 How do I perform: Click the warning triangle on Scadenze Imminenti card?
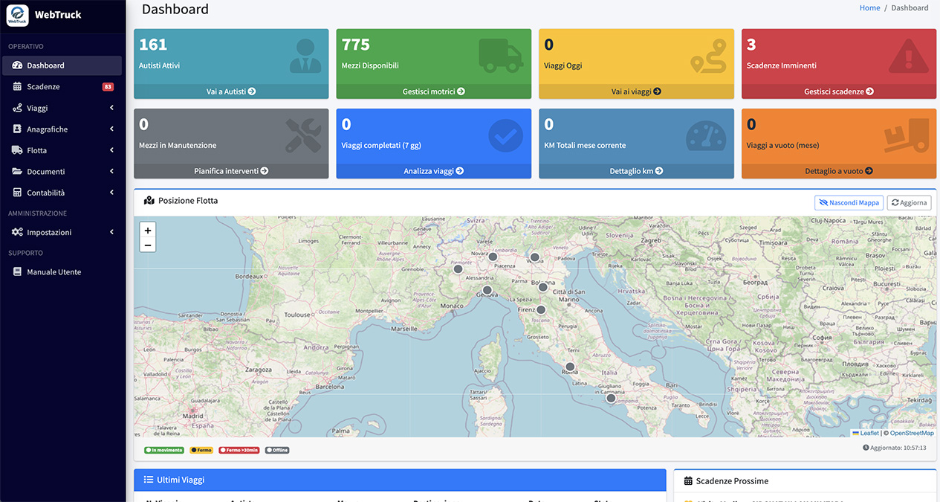(x=908, y=57)
